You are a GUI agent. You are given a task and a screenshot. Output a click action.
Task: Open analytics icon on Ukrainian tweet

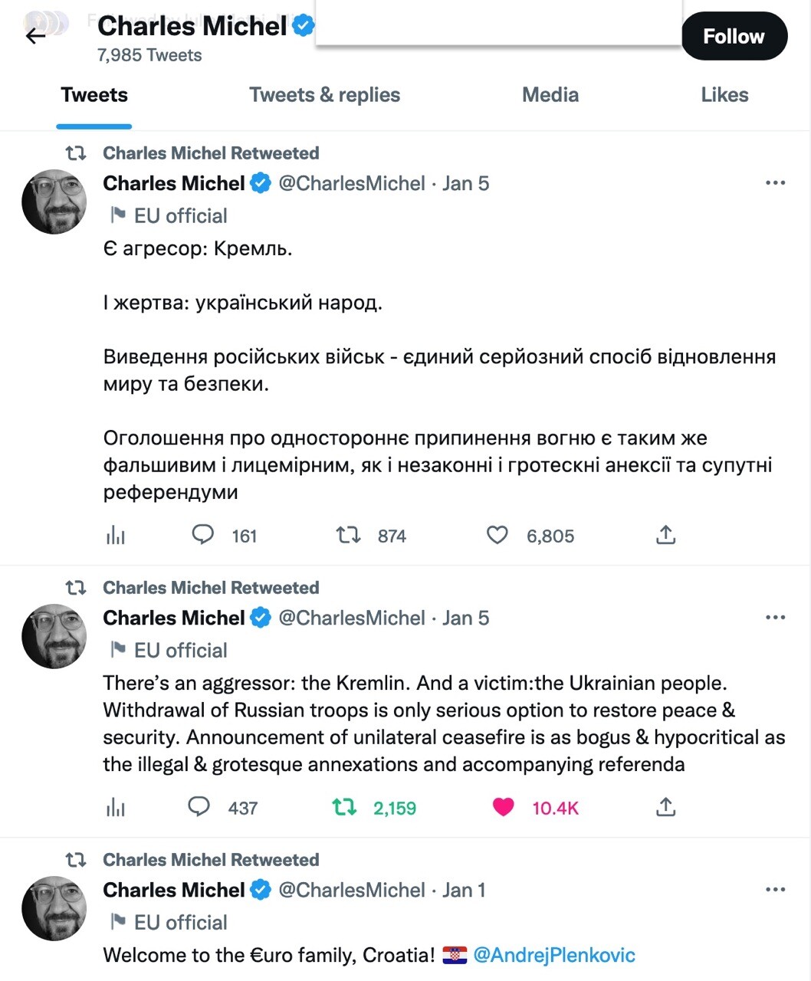point(116,535)
